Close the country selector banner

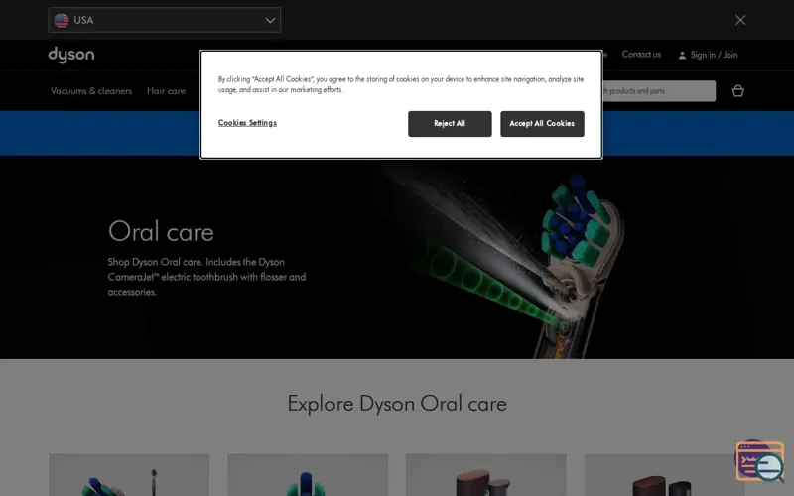740,20
